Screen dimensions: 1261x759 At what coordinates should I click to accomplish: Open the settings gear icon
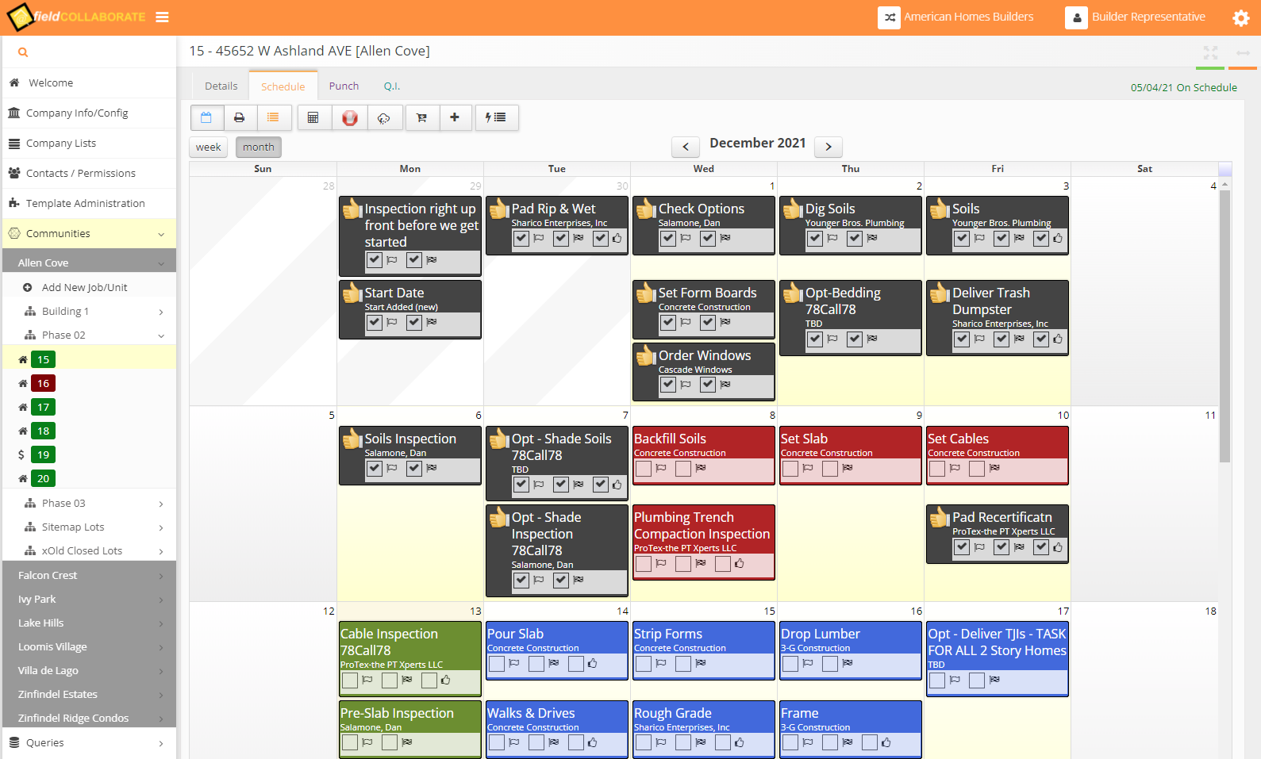1241,17
